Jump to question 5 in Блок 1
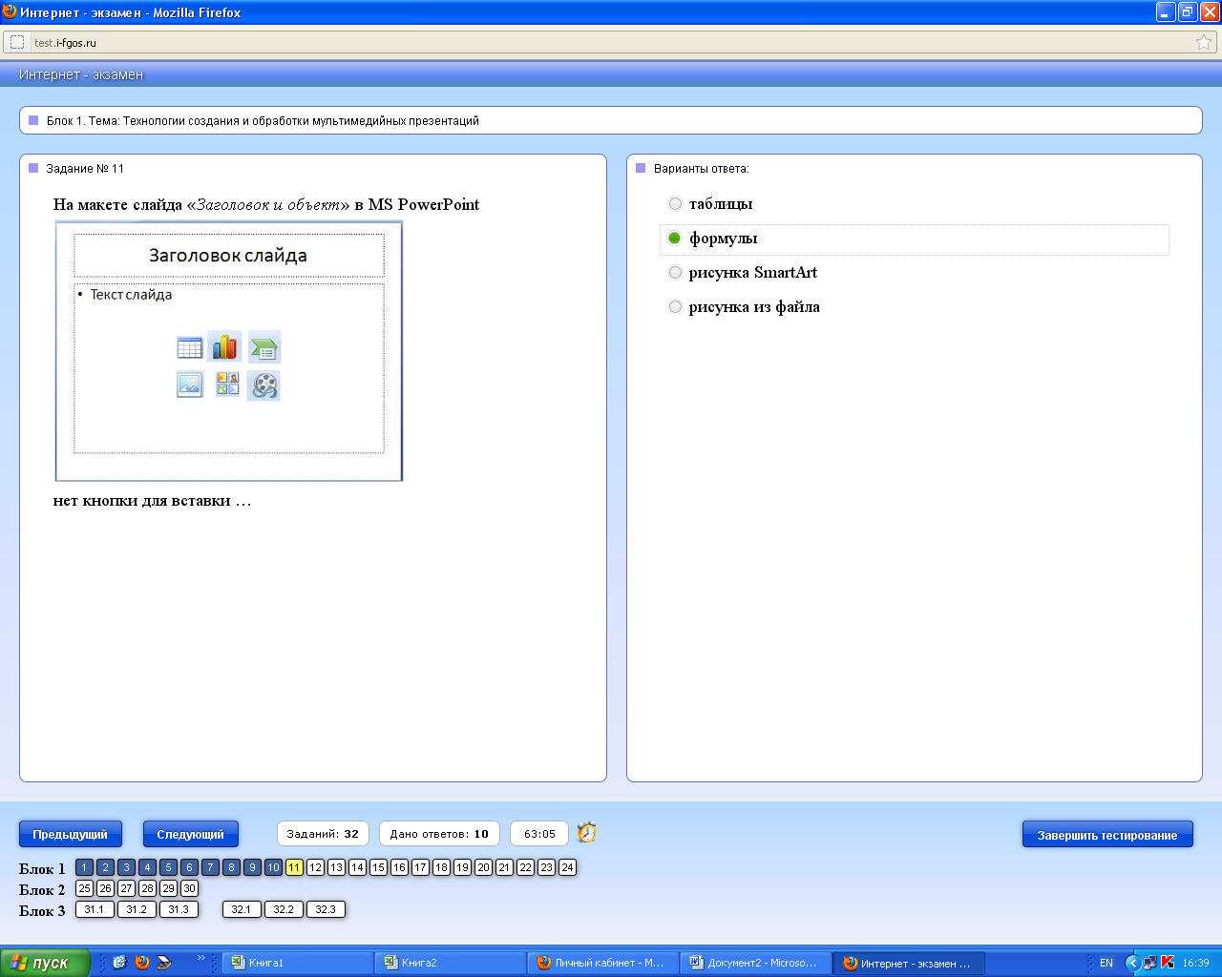Screen dimensions: 1222x977 168,867
